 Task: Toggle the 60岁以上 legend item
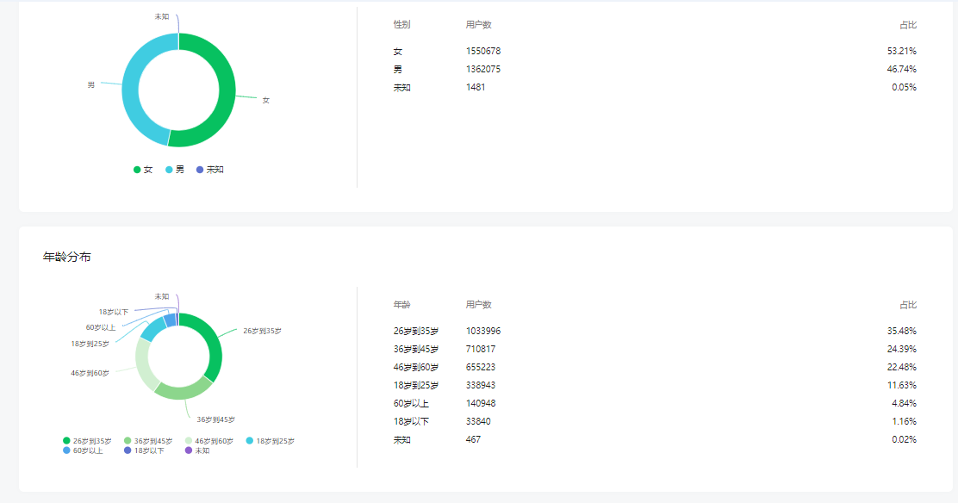83,450
